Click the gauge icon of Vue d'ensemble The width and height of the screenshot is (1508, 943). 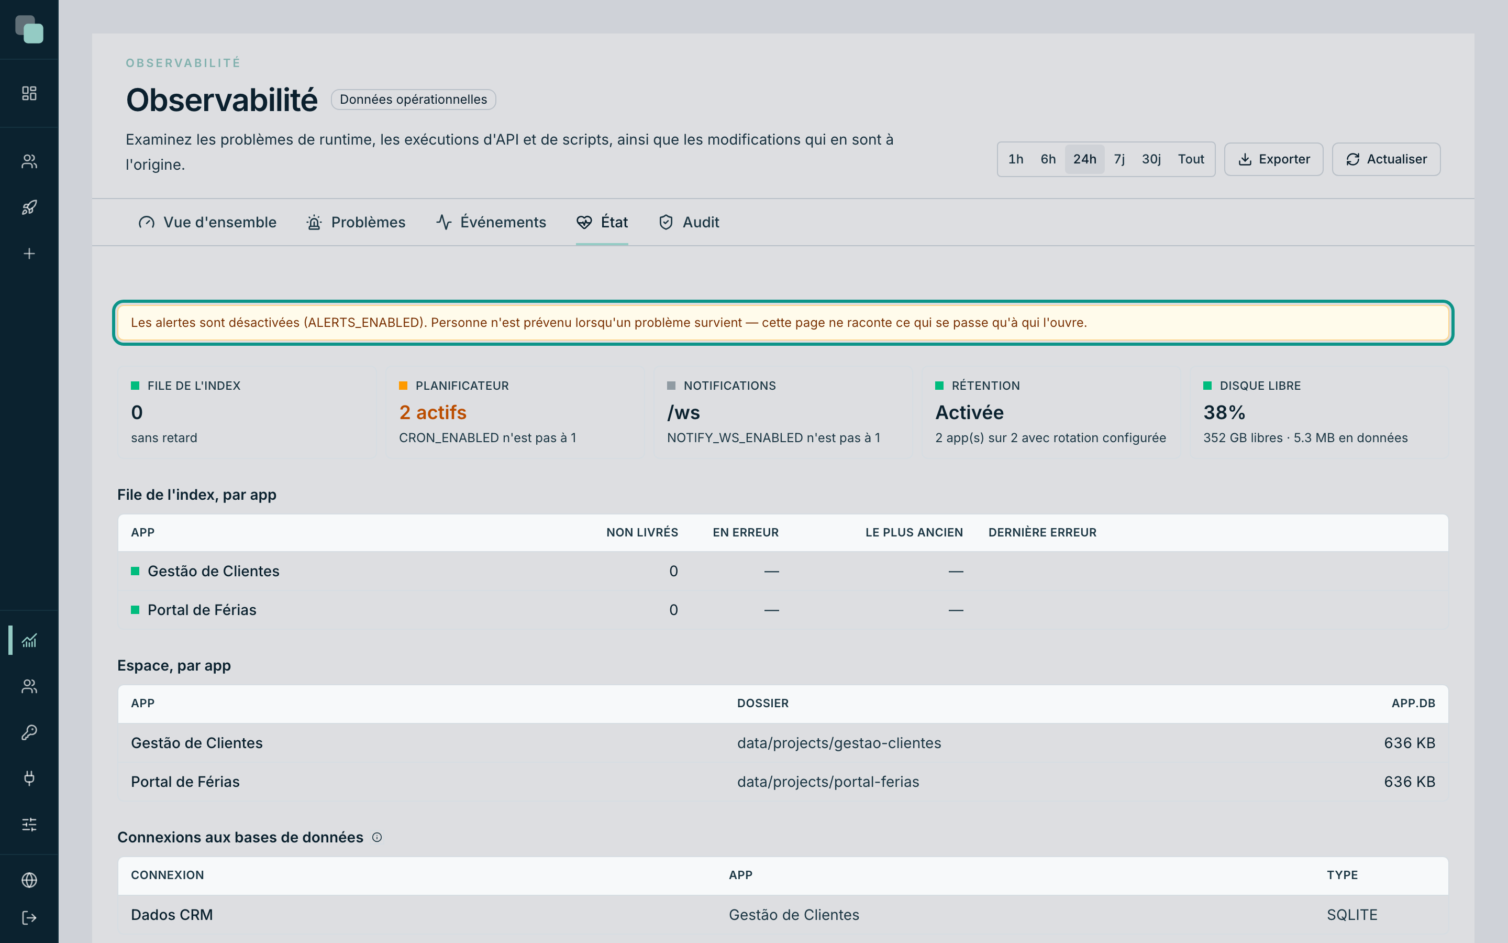click(x=147, y=223)
